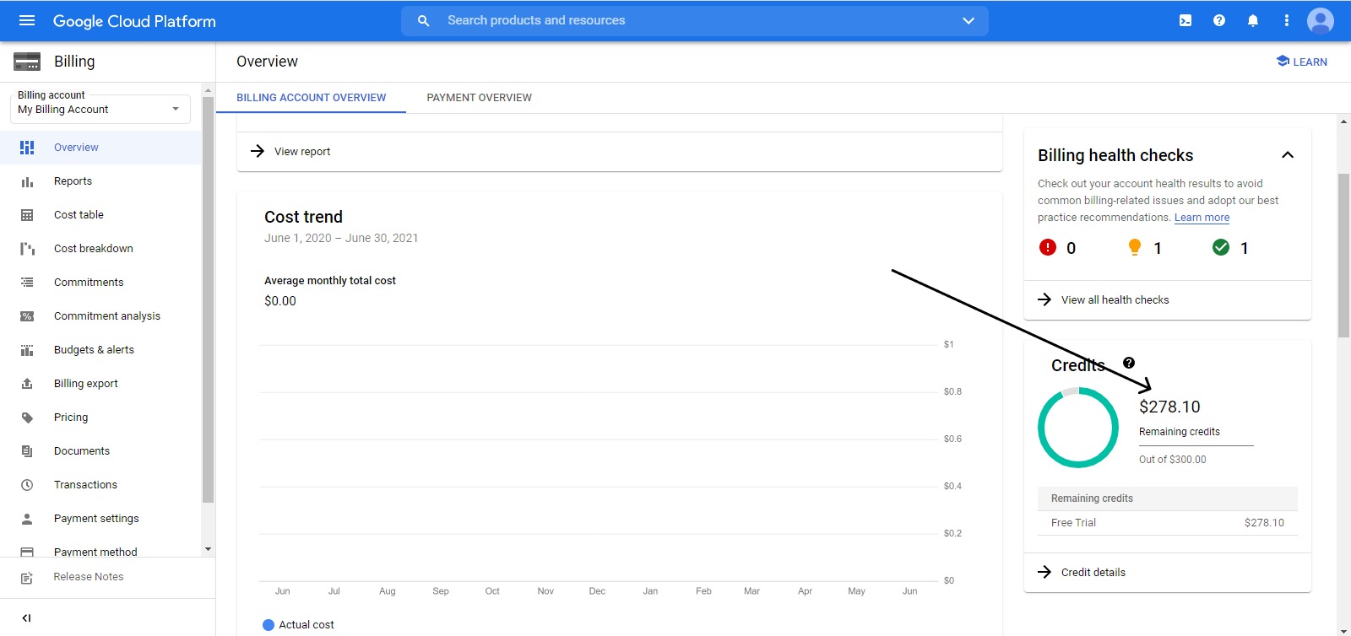
Task: Open Release Notes
Action: (x=89, y=577)
